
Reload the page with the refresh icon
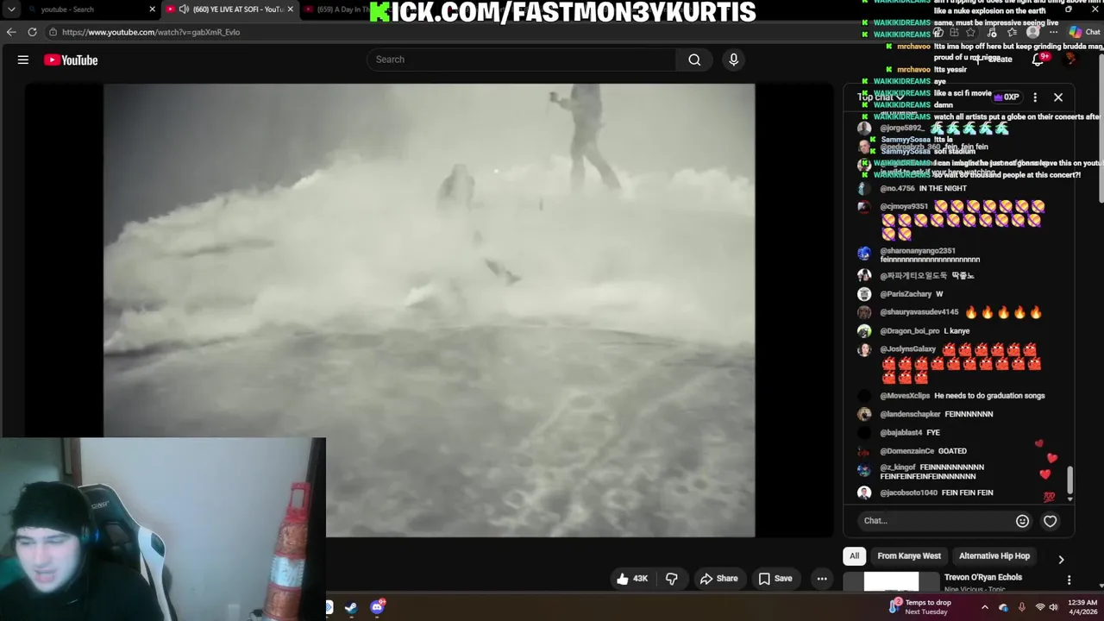32,32
